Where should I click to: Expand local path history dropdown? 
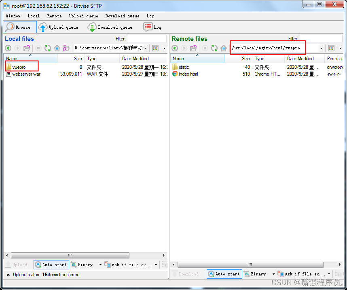(146, 48)
